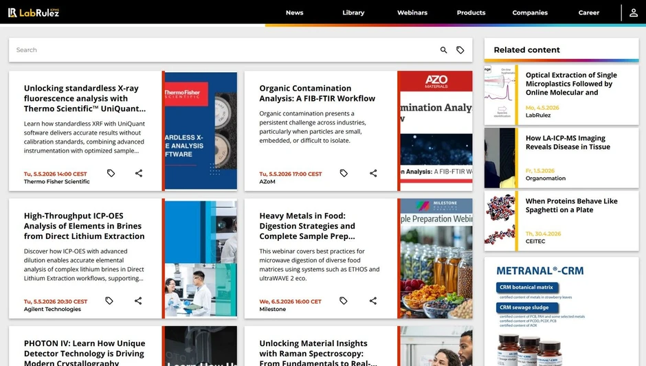
Task: Open 'How LA-ICP-MS Imaging Reveals Disease' article
Action: (x=568, y=142)
